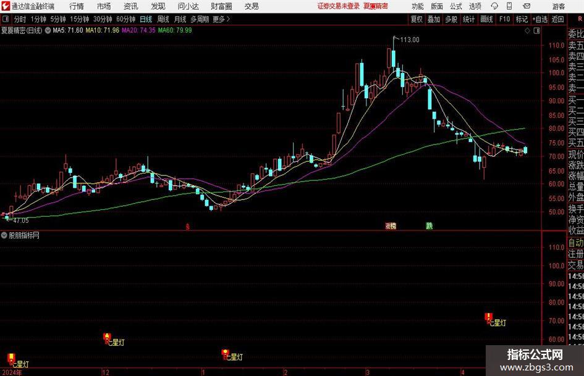The image size is (584, 376).
Task: Switch to the 60分钟 period tab
Action: [126, 19]
